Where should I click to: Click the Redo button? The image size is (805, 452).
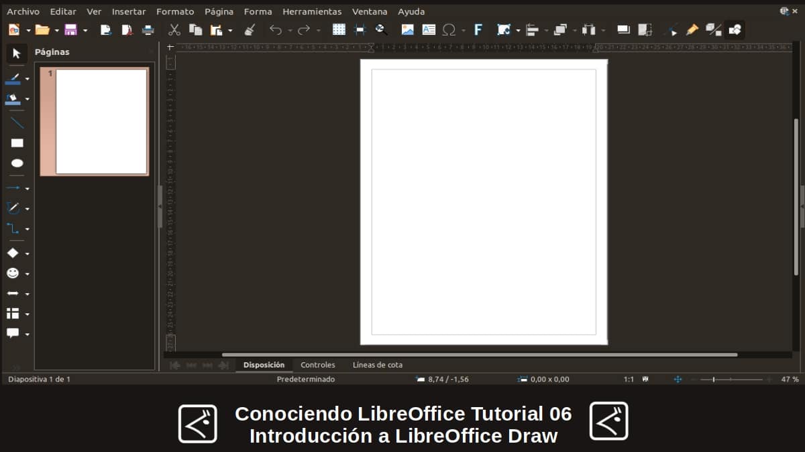click(302, 29)
